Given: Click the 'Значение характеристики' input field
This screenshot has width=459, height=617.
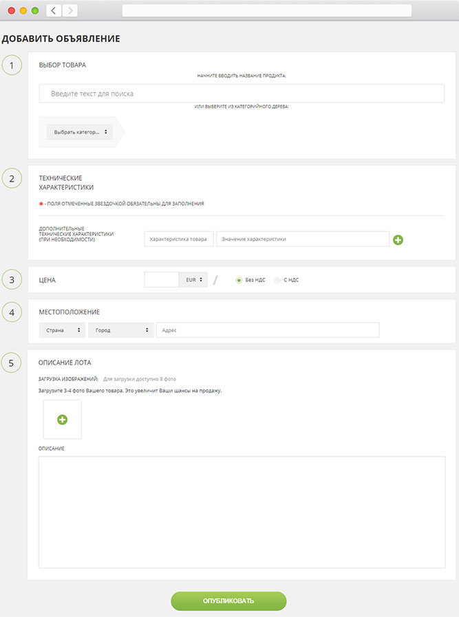Looking at the screenshot, I should coord(303,239).
